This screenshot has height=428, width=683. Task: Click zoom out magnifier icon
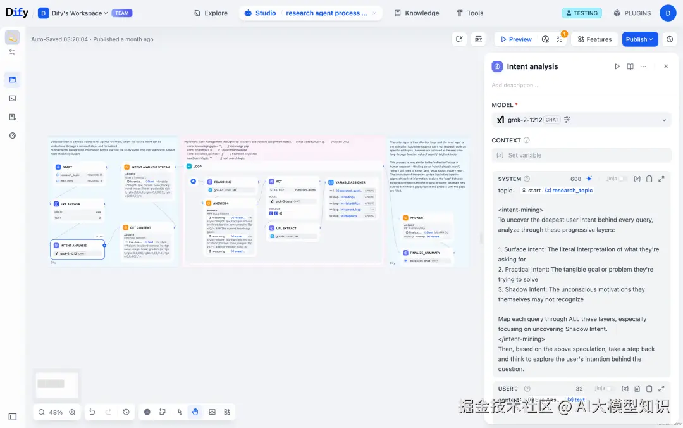(41, 412)
